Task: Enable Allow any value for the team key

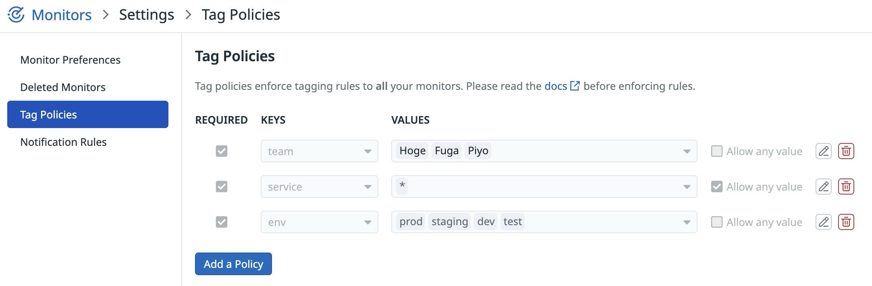Action: [x=717, y=151]
